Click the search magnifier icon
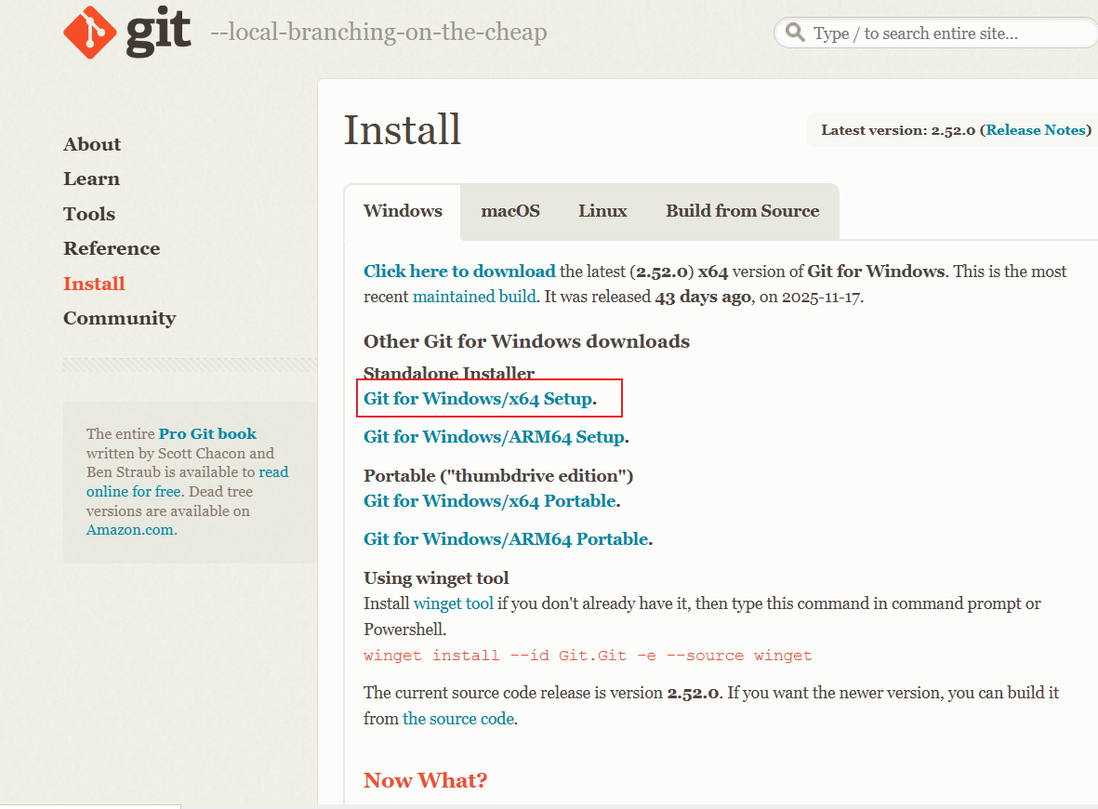Image resolution: width=1098 pixels, height=809 pixels. tap(795, 33)
